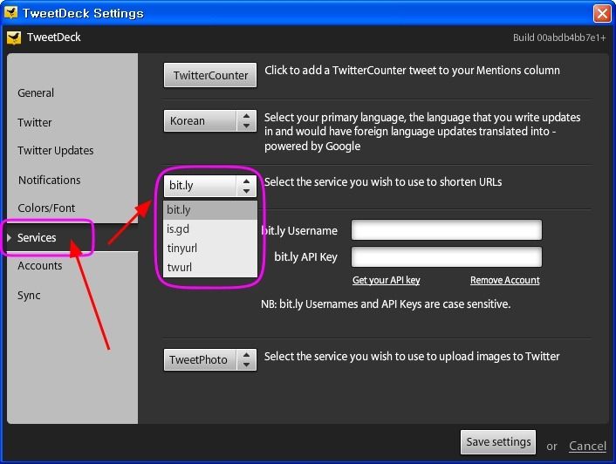
Task: Click the stepper arrows on the language dropdown
Action: pos(246,120)
